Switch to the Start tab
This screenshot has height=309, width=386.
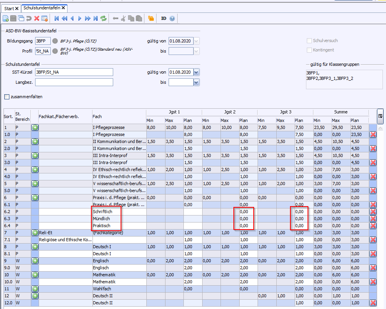click(9, 8)
